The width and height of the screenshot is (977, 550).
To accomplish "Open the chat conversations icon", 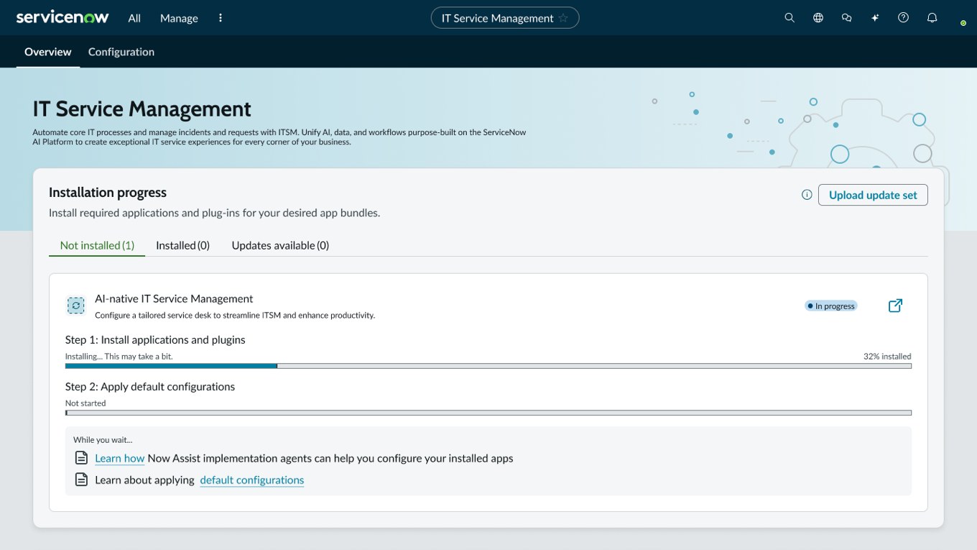I will [847, 18].
